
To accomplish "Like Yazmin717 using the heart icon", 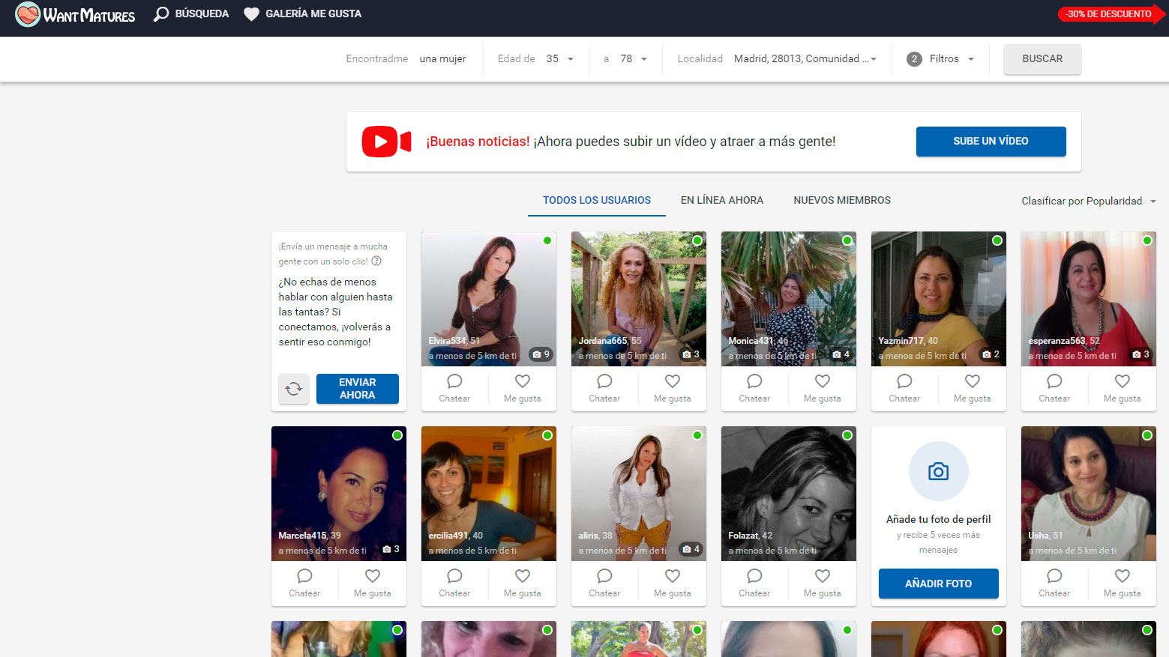I will [972, 381].
